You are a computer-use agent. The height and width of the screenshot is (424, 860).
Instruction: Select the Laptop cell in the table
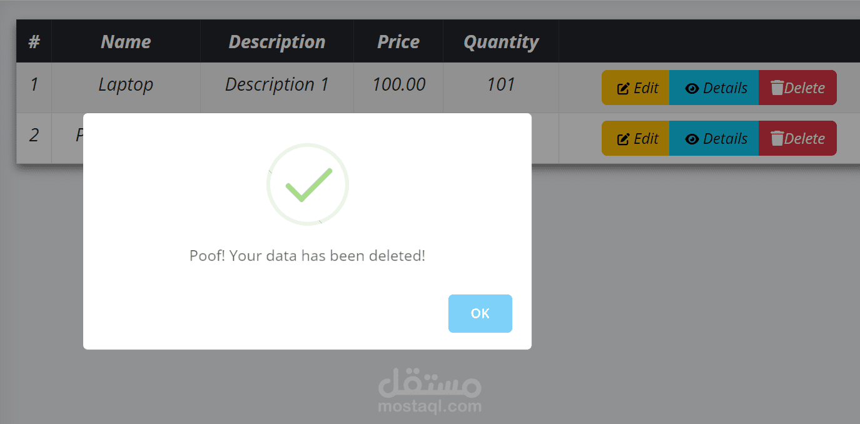125,84
